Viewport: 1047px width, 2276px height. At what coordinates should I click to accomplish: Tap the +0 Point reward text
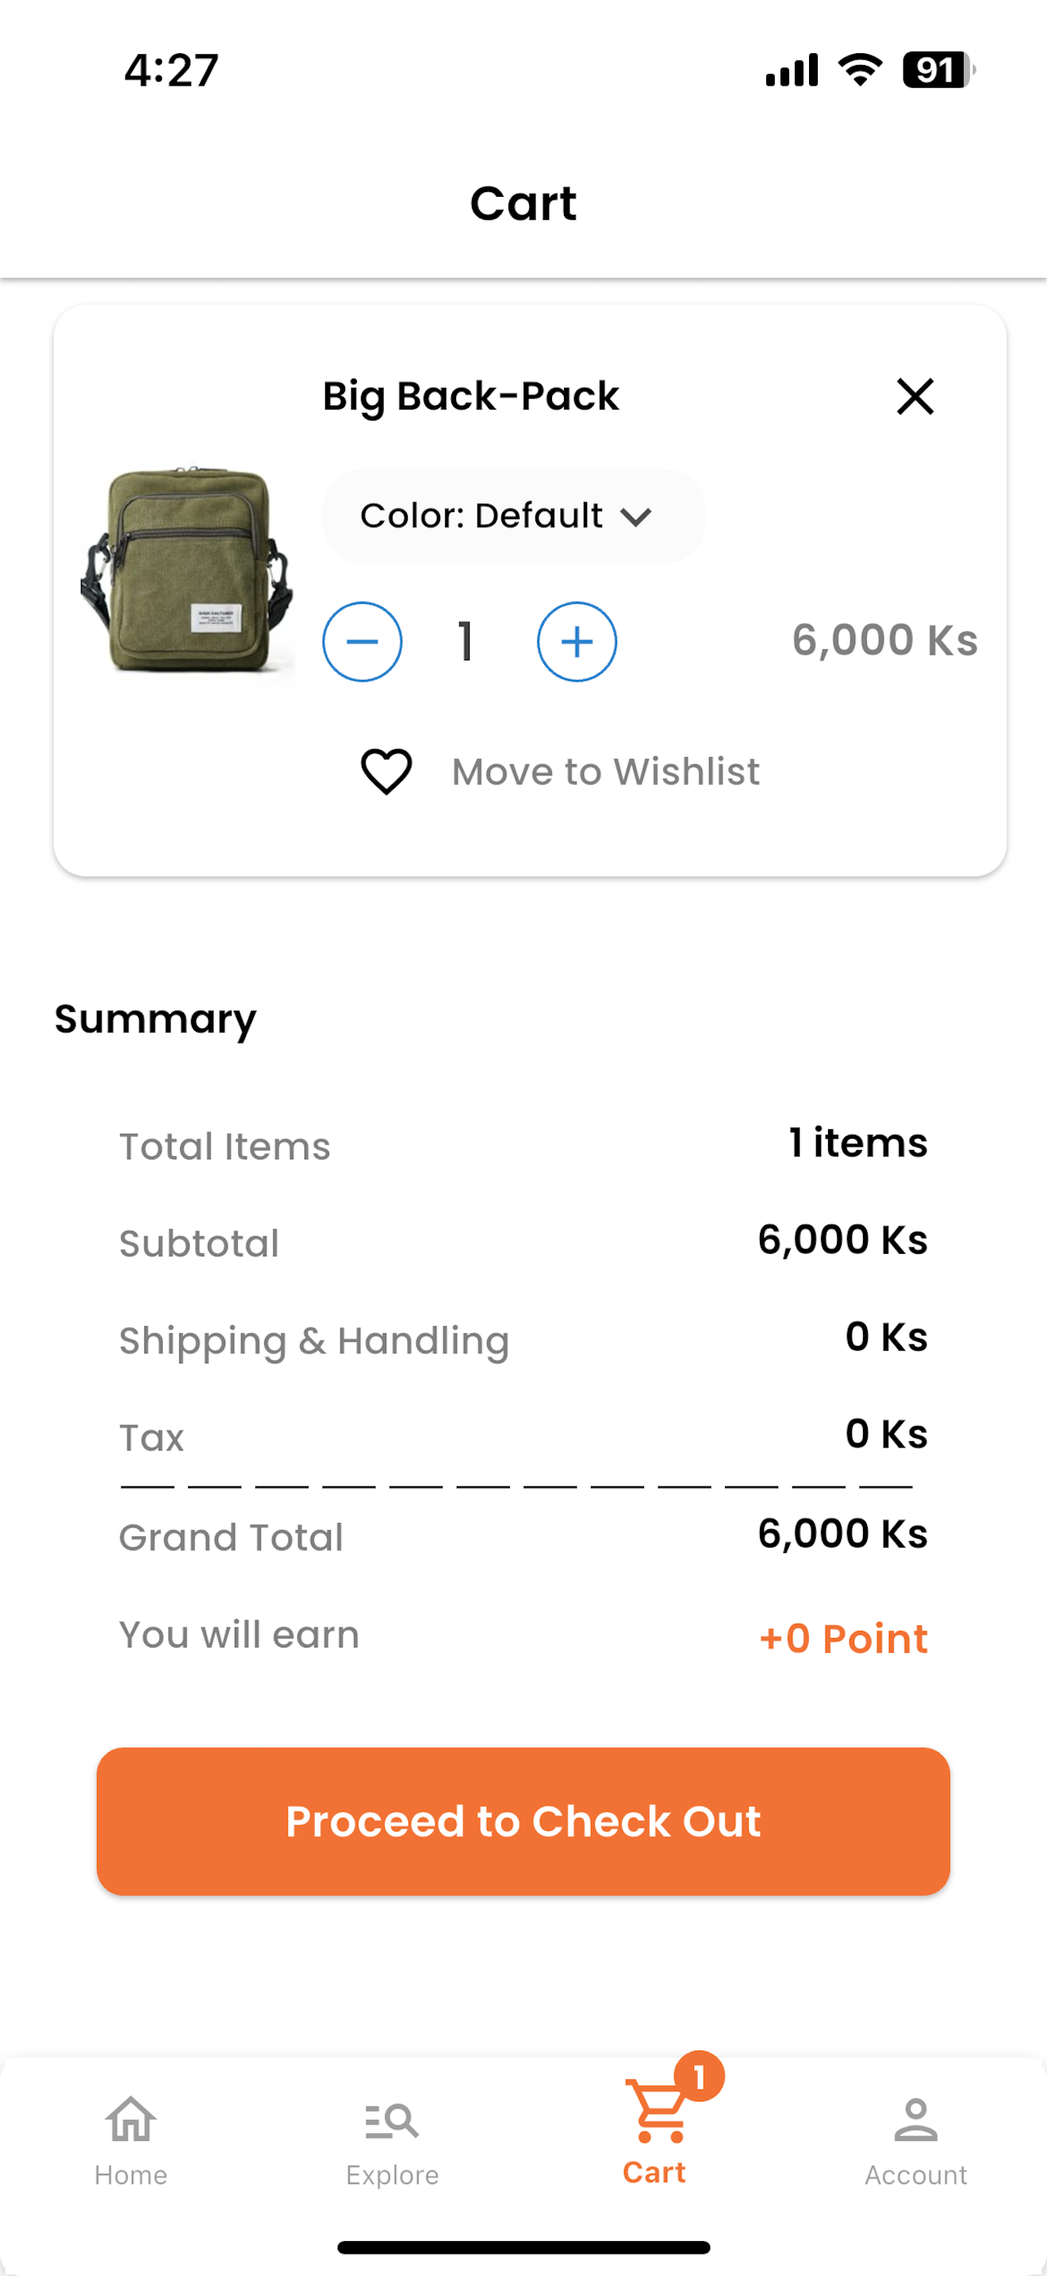click(843, 1639)
